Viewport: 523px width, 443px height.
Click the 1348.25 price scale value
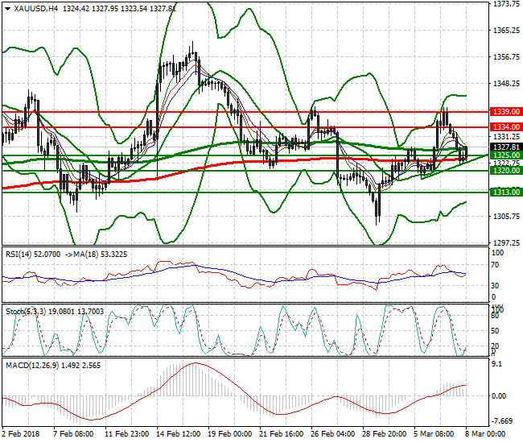click(x=506, y=83)
